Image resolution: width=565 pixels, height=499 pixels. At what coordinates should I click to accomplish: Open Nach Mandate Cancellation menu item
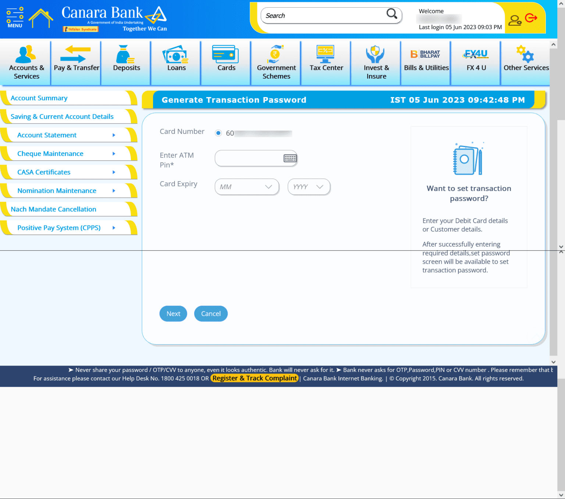tap(53, 209)
